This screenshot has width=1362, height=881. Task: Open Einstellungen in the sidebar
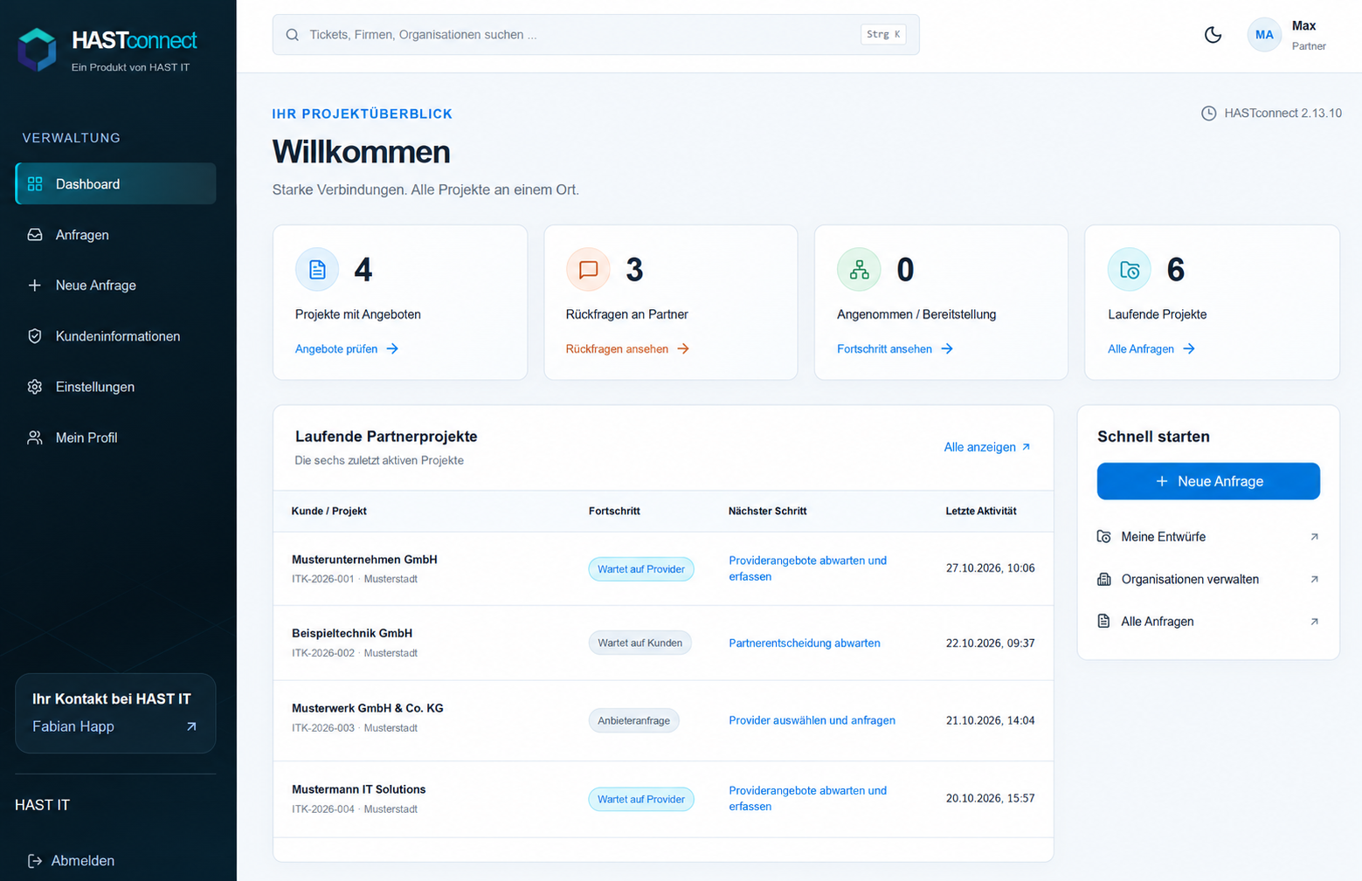pyautogui.click(x=115, y=387)
